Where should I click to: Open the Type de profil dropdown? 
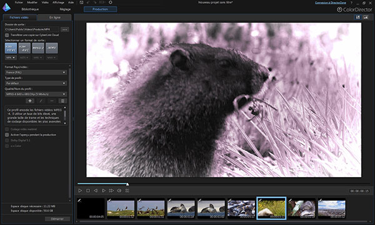point(36,84)
